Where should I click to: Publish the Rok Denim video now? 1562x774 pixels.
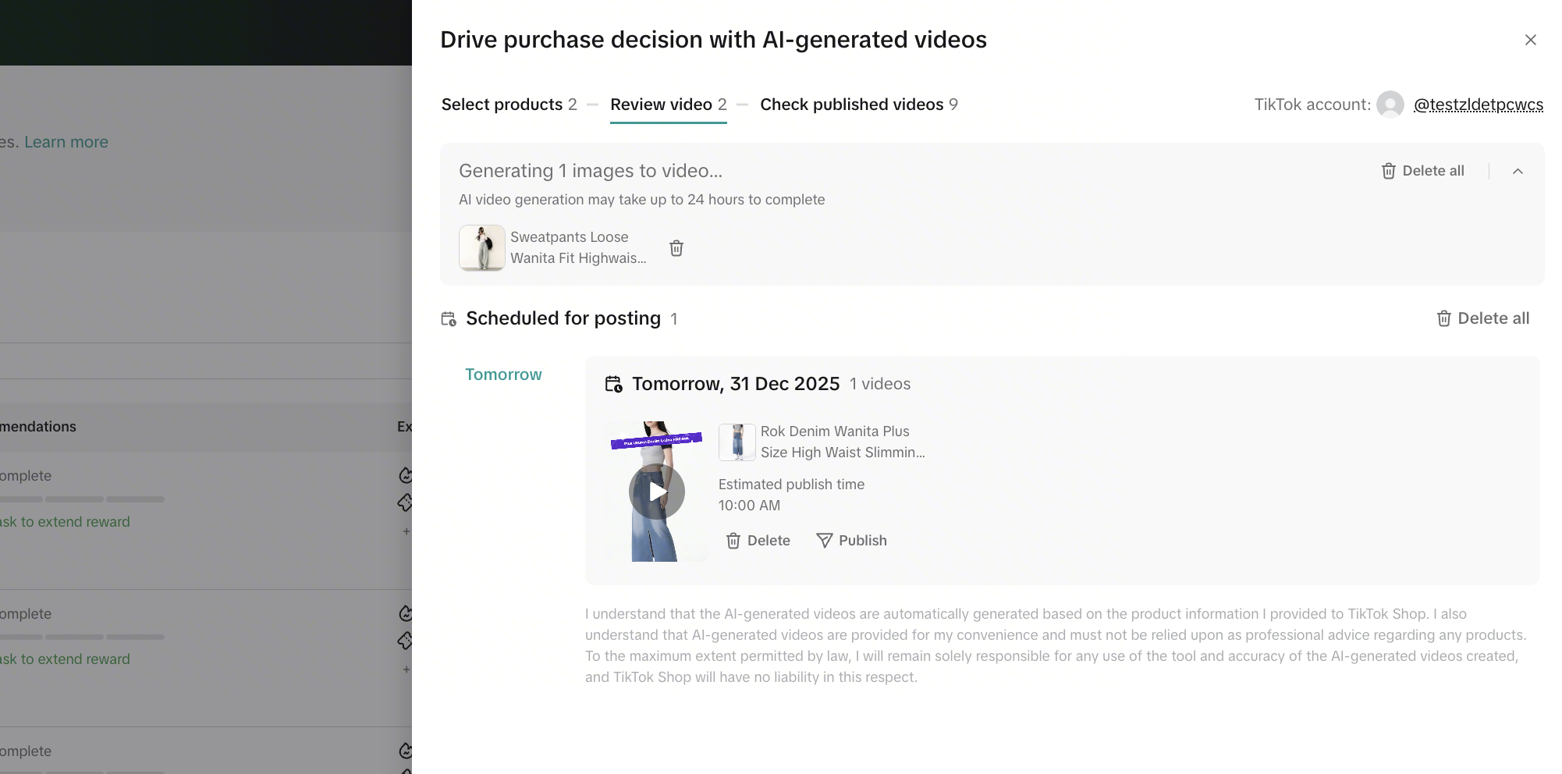click(x=851, y=541)
